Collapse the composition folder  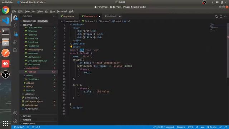[39, 68]
